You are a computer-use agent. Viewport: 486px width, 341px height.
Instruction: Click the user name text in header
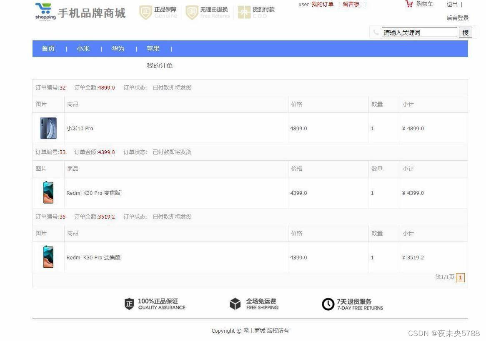pos(303,4)
